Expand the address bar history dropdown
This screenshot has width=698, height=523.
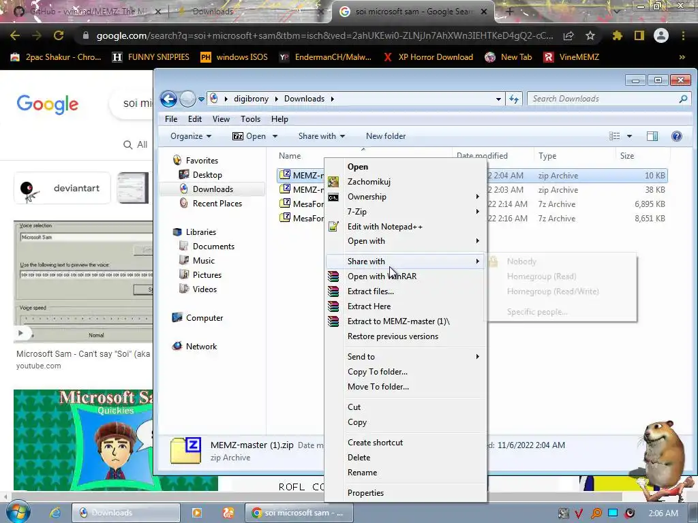(498, 99)
